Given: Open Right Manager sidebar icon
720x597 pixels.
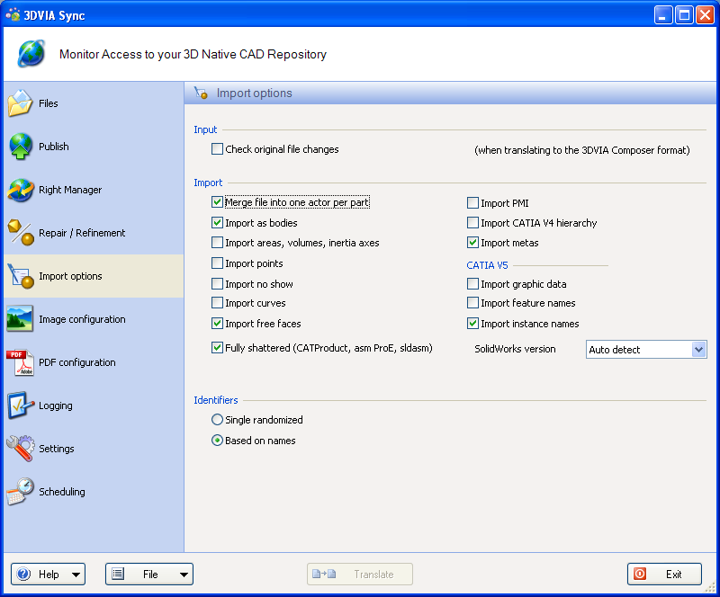Looking at the screenshot, I should tap(20, 190).
